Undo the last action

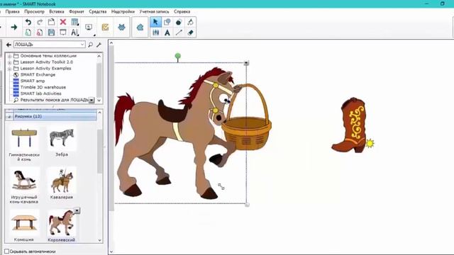[x=28, y=22]
